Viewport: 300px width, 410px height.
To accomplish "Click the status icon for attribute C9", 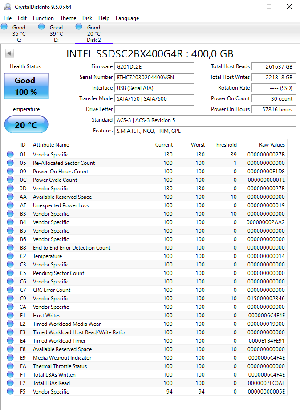I will click(10, 298).
